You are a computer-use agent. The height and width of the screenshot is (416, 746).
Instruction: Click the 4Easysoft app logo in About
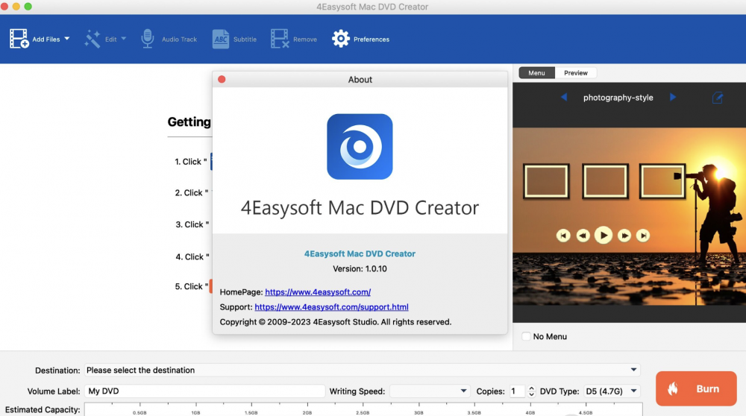pyautogui.click(x=360, y=146)
